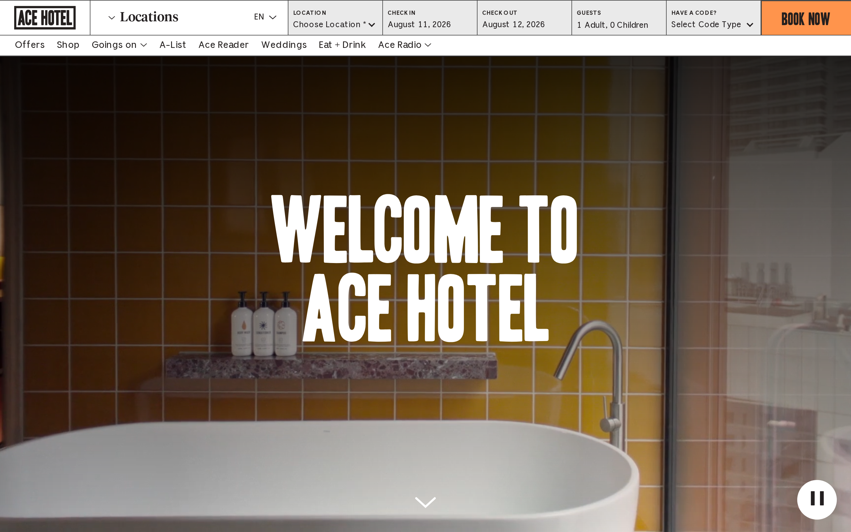Open the Shop link
This screenshot has height=532, width=851.
(x=68, y=45)
